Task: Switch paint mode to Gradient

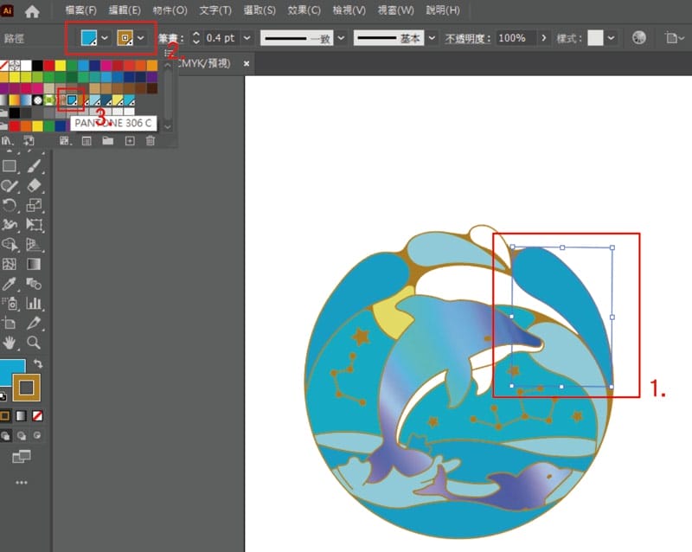Action: (22, 415)
